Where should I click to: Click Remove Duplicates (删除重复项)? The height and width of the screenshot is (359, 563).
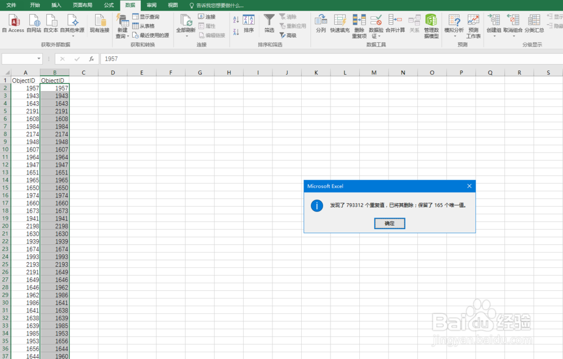click(359, 26)
